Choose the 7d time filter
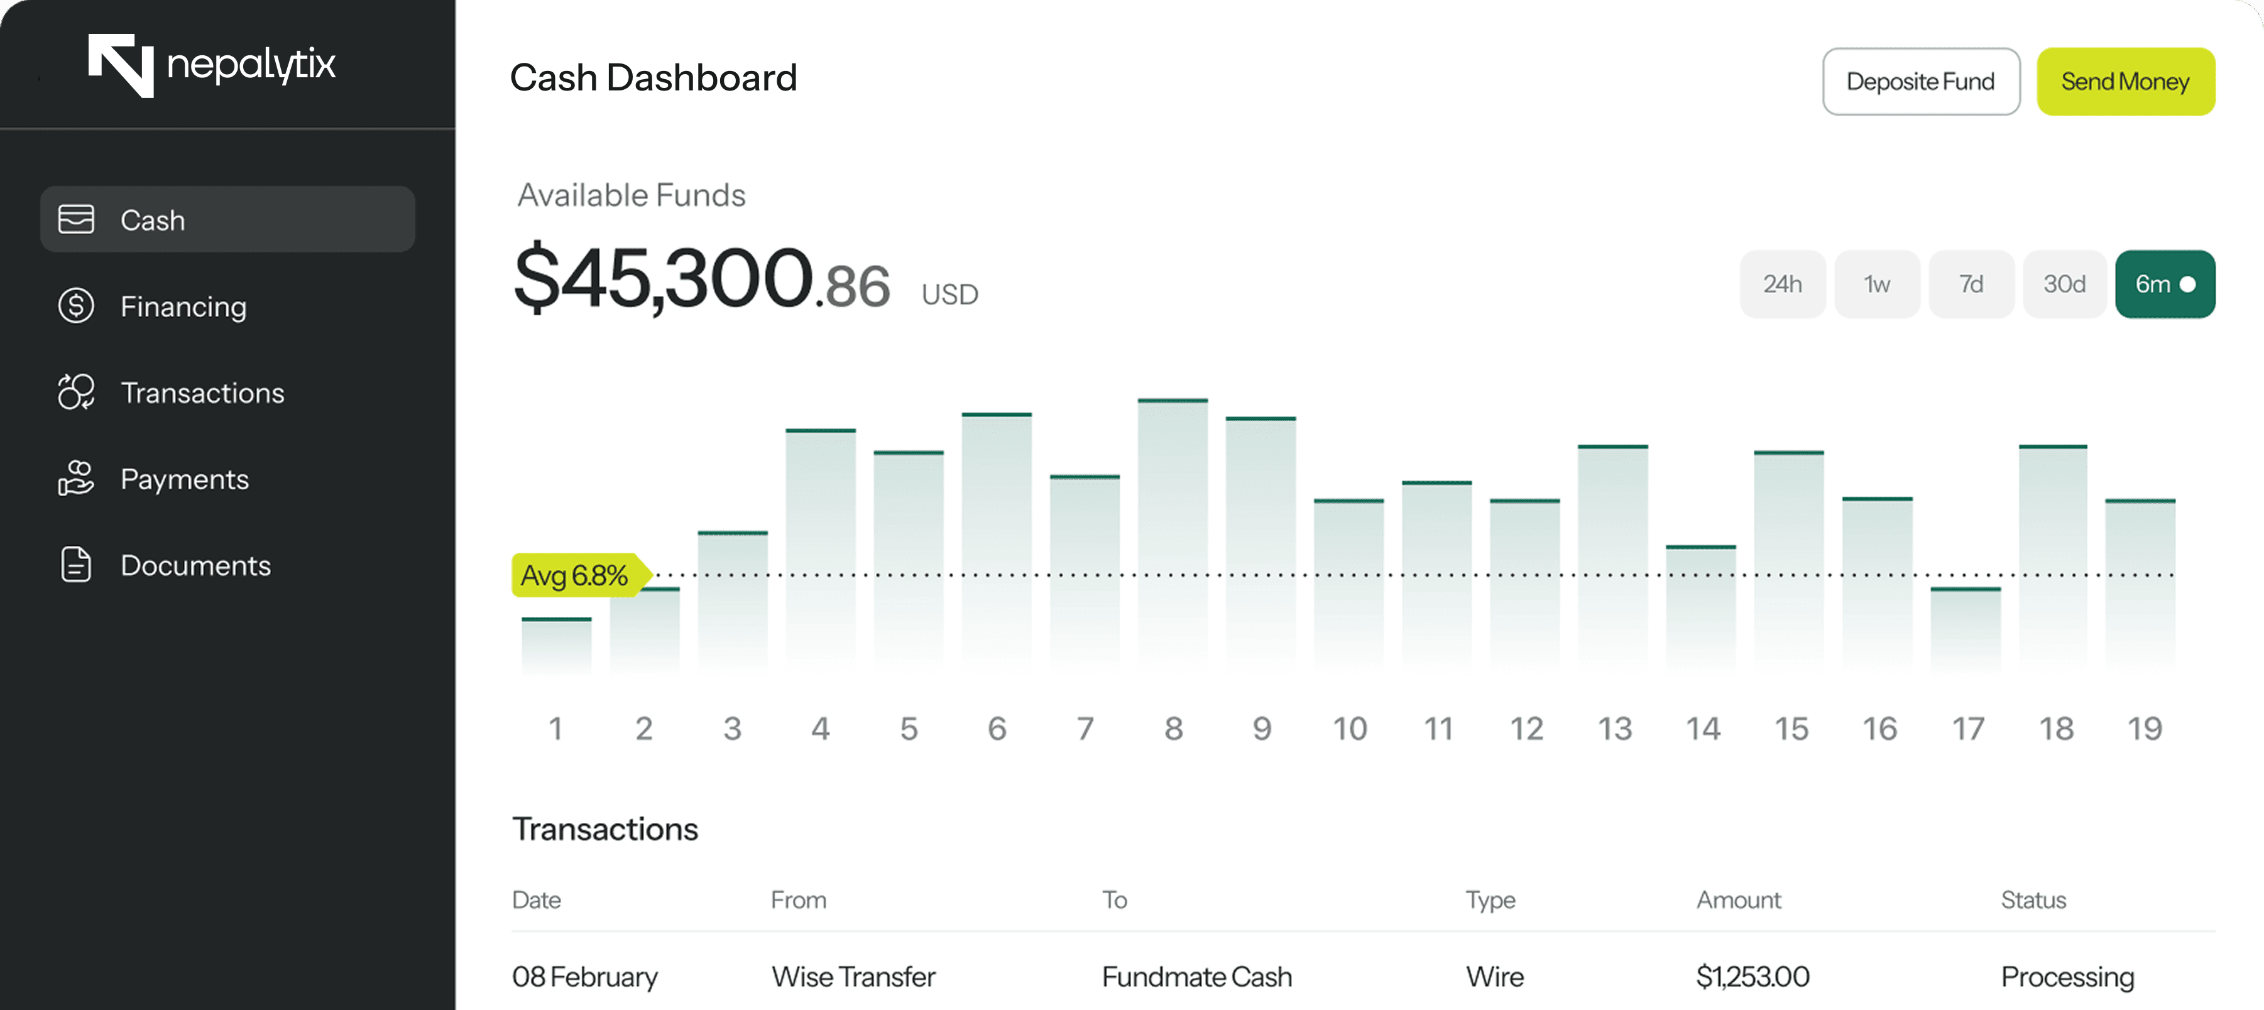Image resolution: width=2264 pixels, height=1010 pixels. point(1971,284)
